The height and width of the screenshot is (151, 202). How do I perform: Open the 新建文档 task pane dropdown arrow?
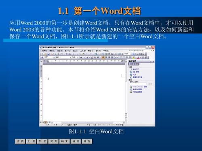point(151,61)
